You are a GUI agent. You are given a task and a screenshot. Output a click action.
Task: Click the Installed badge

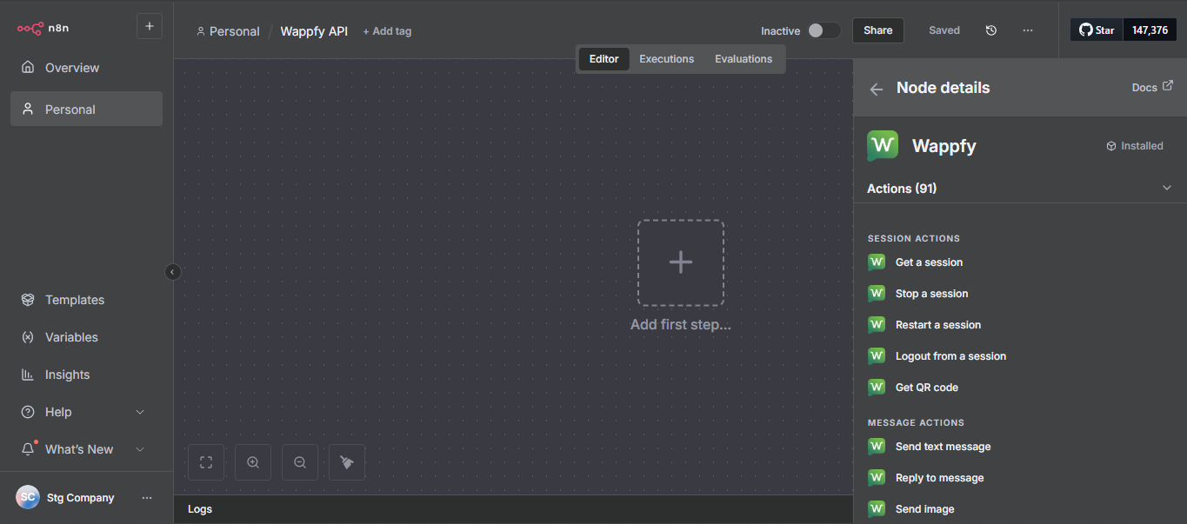coord(1135,146)
